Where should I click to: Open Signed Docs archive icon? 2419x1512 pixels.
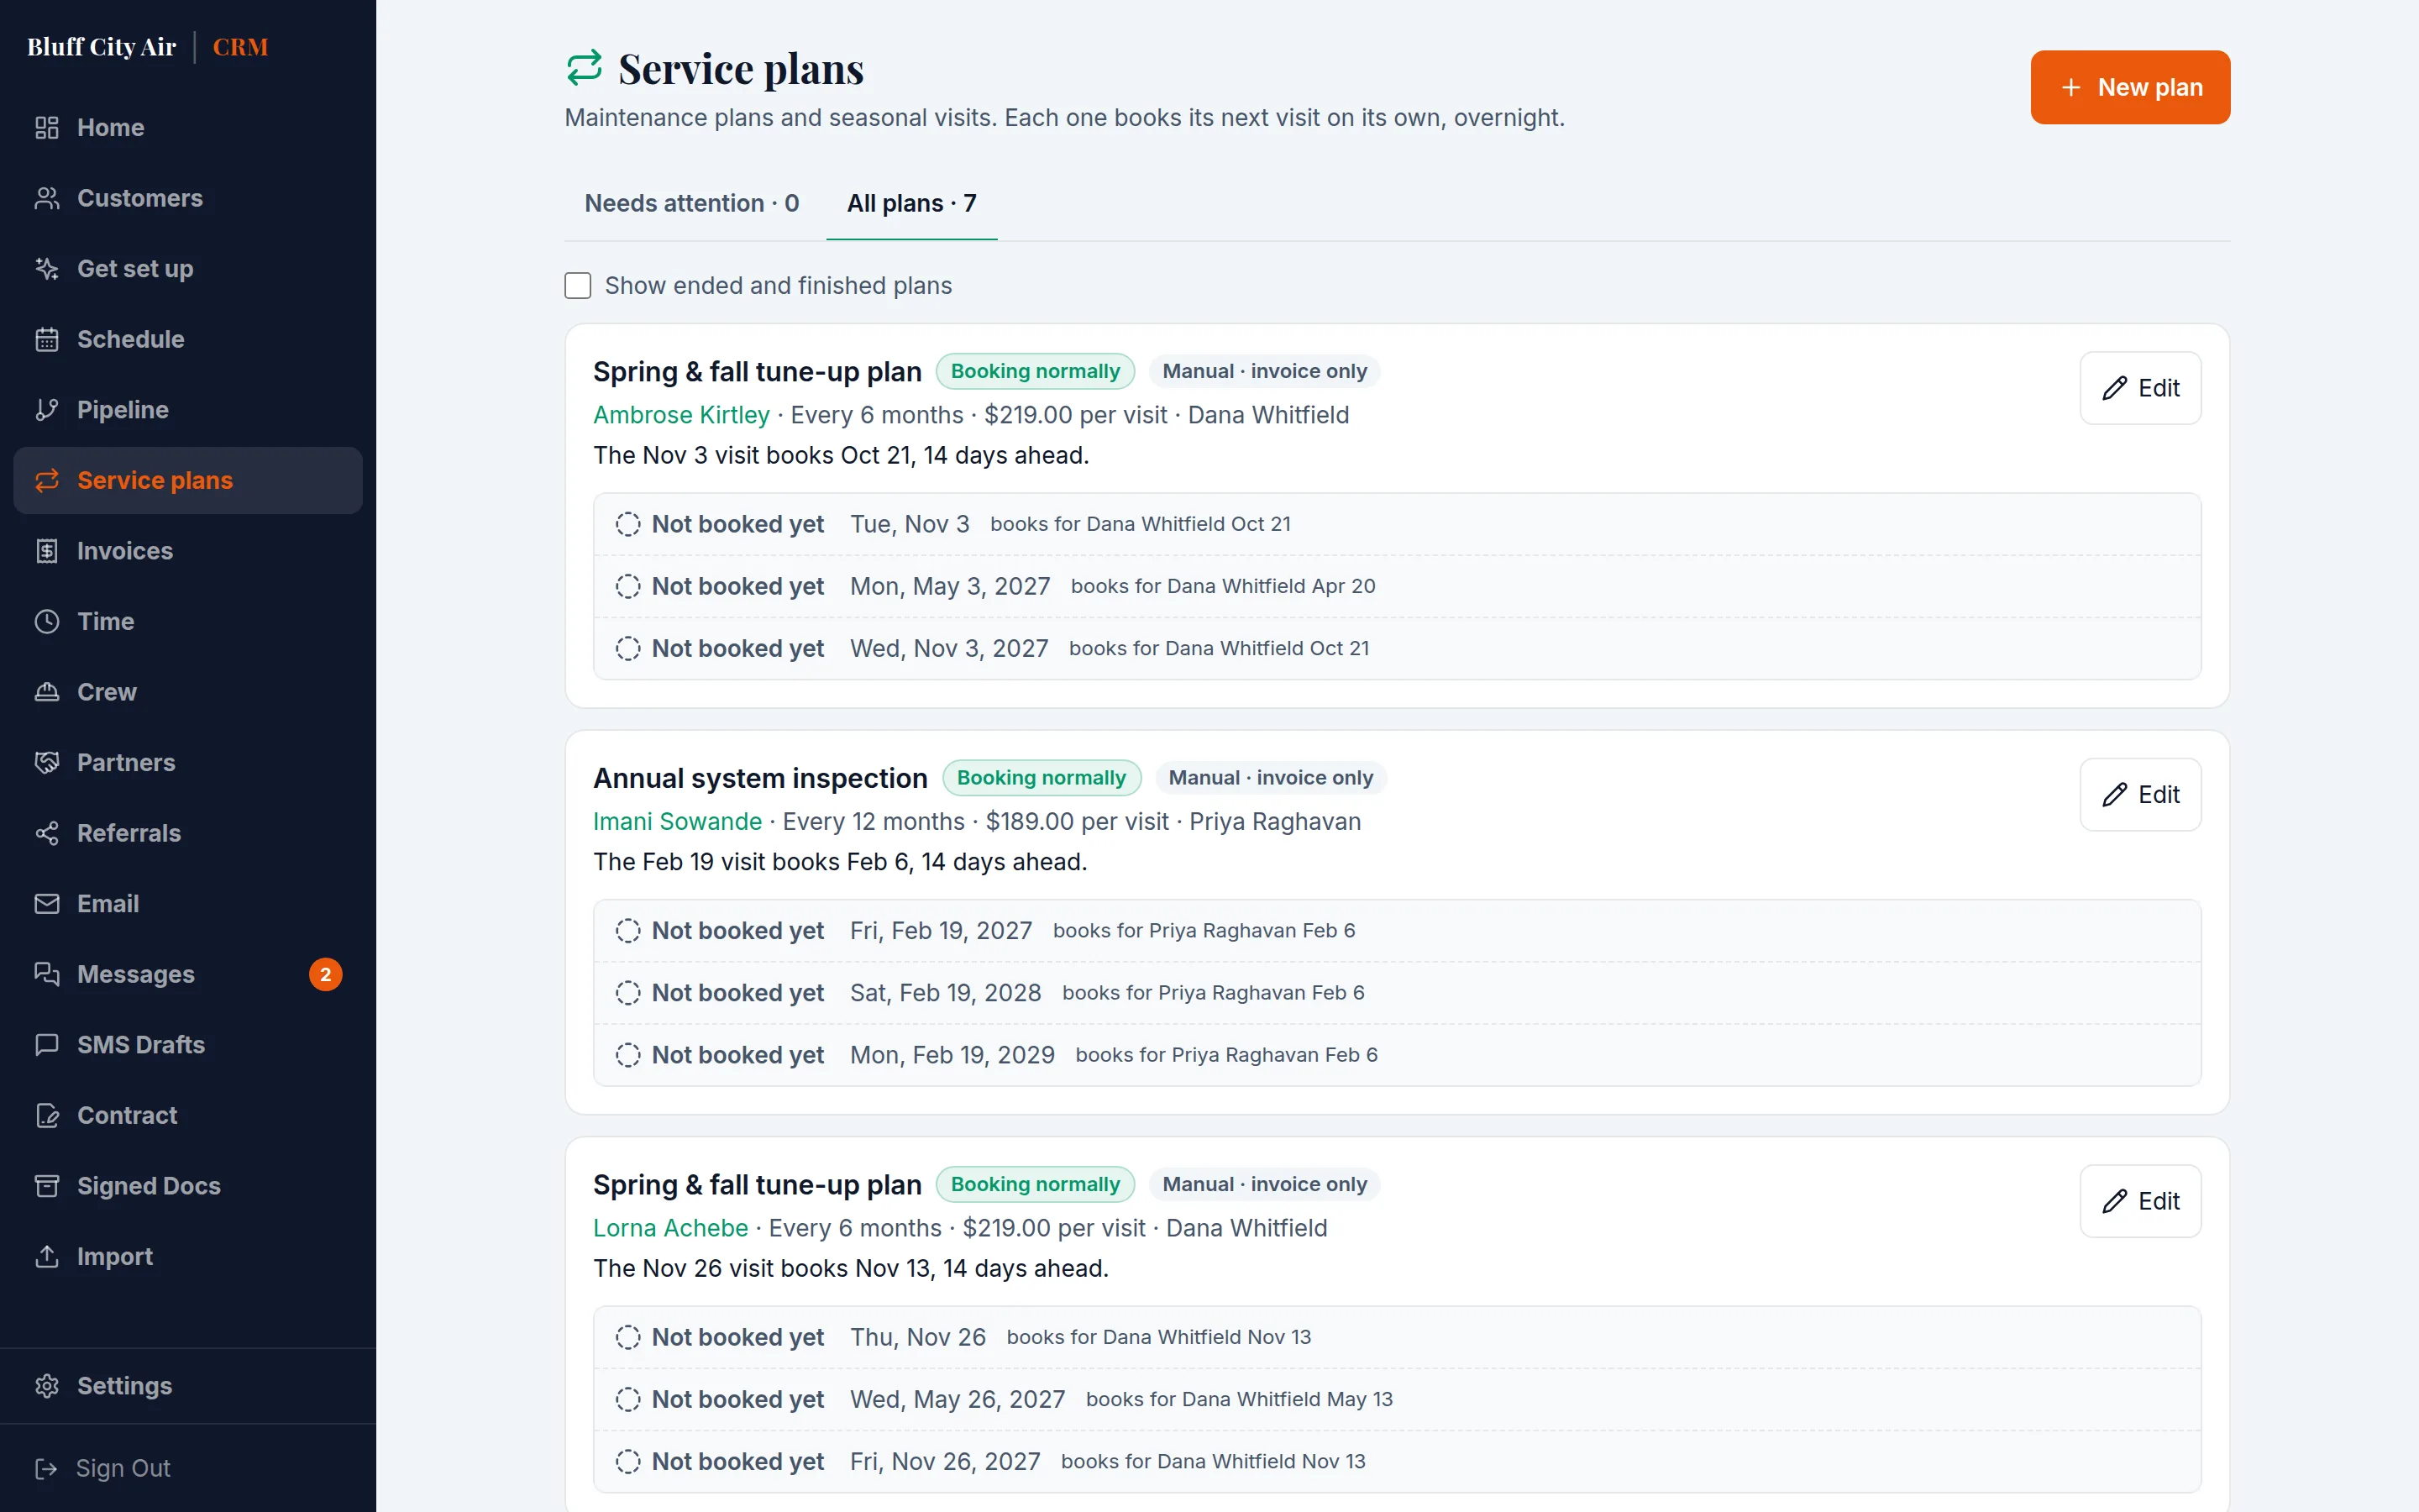point(47,1185)
